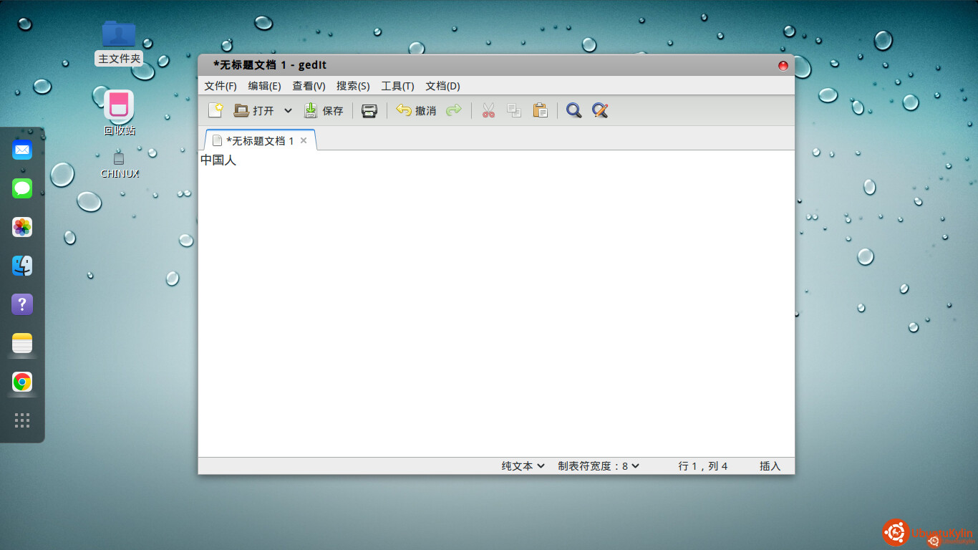The image size is (978, 550).
Task: Open the 纯文本 syntax language dropdown
Action: pyautogui.click(x=523, y=466)
